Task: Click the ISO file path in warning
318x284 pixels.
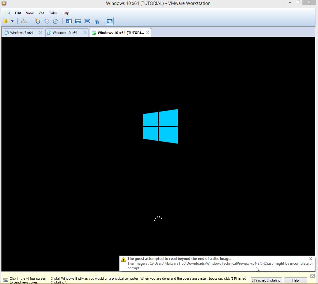Action: pos(211,263)
